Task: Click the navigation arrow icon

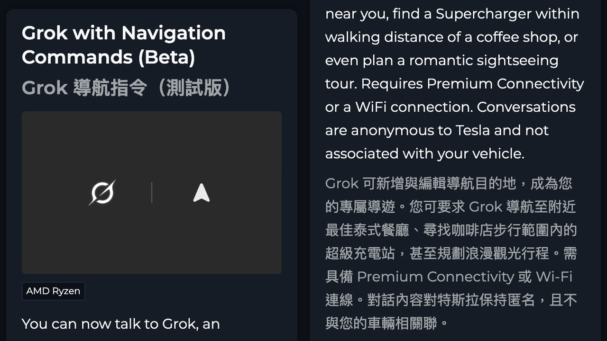Action: pos(202,193)
